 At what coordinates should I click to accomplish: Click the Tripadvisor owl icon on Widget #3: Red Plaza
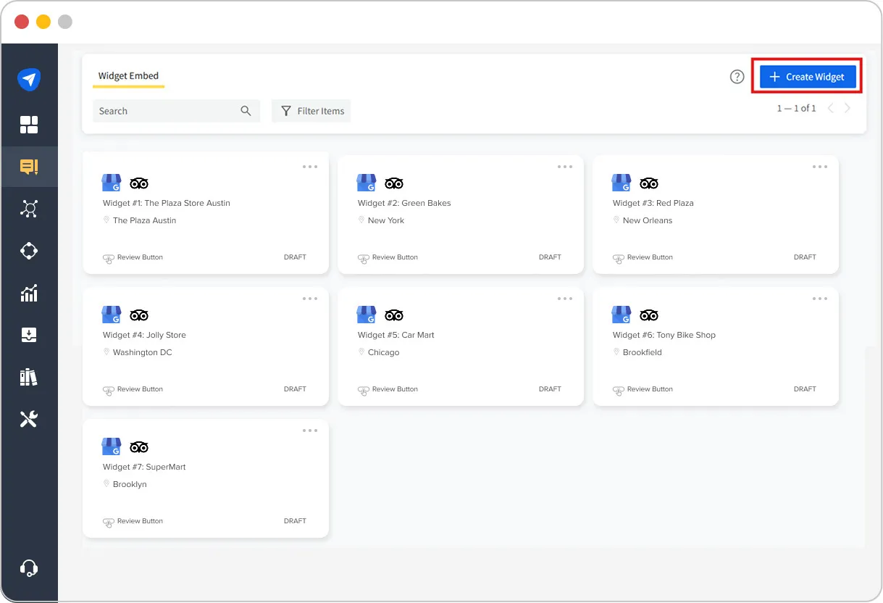click(649, 183)
